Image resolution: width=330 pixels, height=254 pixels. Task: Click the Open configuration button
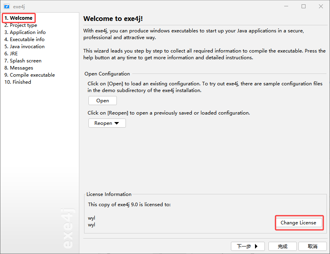pos(103,101)
